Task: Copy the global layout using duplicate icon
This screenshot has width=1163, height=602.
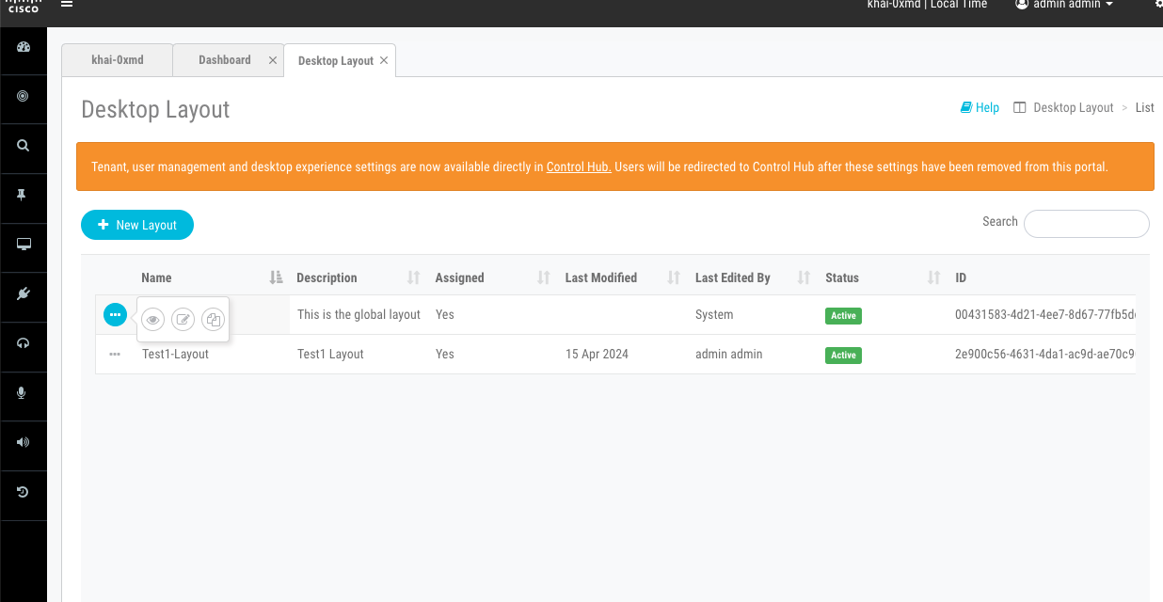Action: click(x=213, y=319)
